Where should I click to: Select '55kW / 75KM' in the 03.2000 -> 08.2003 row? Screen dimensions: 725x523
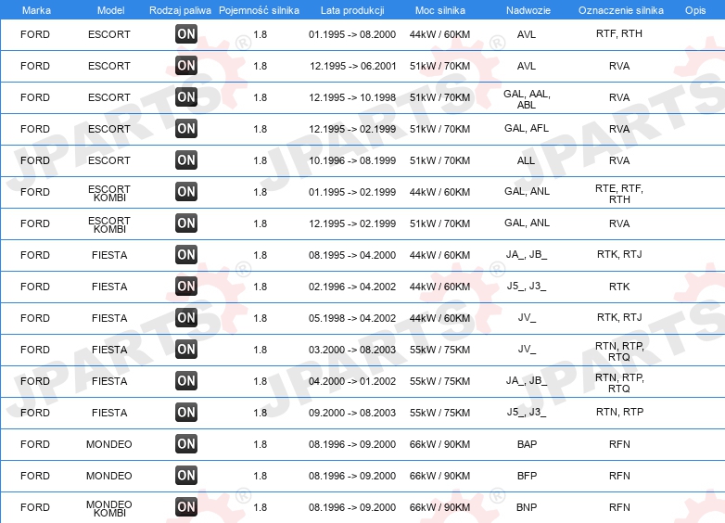pyautogui.click(x=439, y=350)
